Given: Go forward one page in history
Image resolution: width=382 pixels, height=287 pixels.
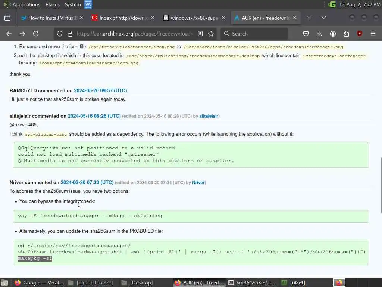Looking at the screenshot, I should 22,34.
